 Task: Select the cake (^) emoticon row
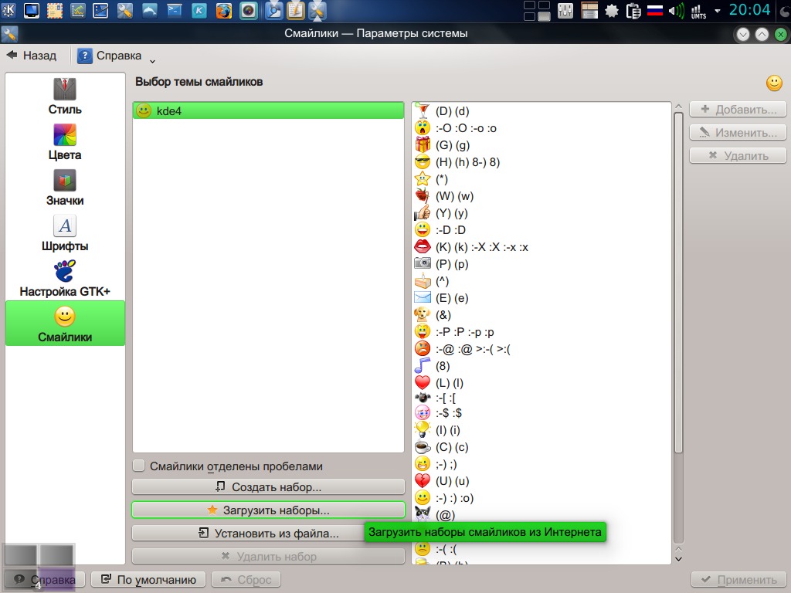(x=541, y=281)
